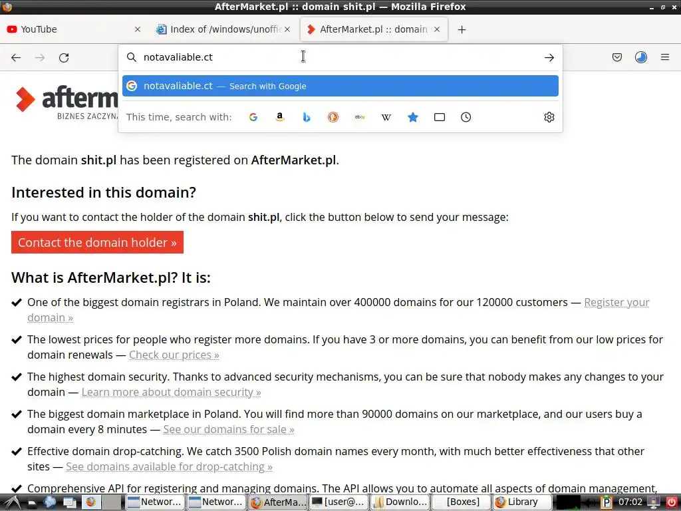Viewport: 681px width, 511px height.
Task: Switch to [user@... terminal taskbar window
Action: 339,502
